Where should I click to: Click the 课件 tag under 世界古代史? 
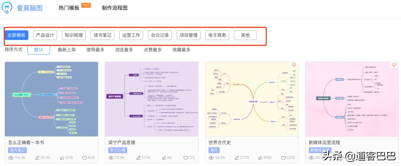coord(213,150)
